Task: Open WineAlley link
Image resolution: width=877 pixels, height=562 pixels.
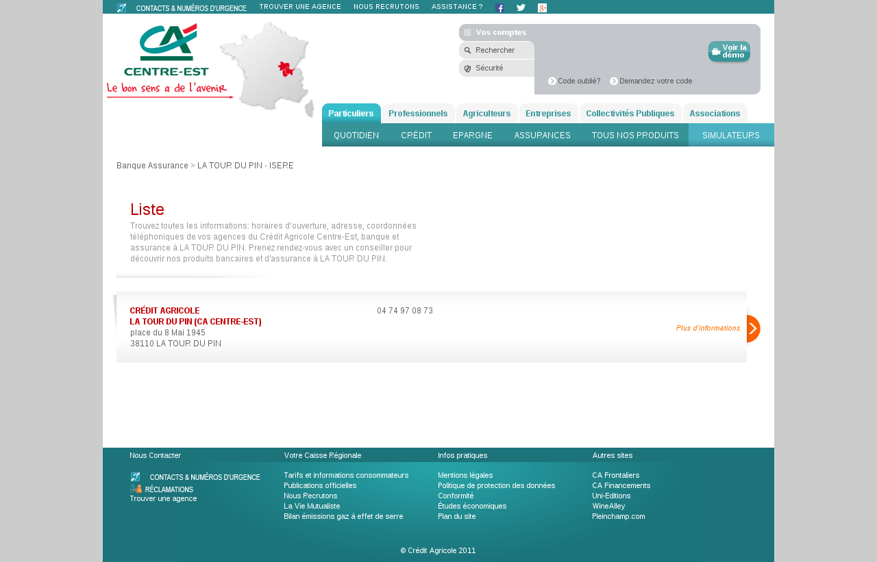Action: (x=608, y=506)
